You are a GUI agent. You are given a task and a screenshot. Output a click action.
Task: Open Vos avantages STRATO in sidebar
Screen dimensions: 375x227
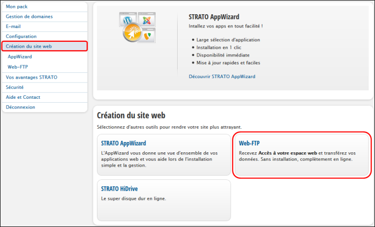coord(44,77)
